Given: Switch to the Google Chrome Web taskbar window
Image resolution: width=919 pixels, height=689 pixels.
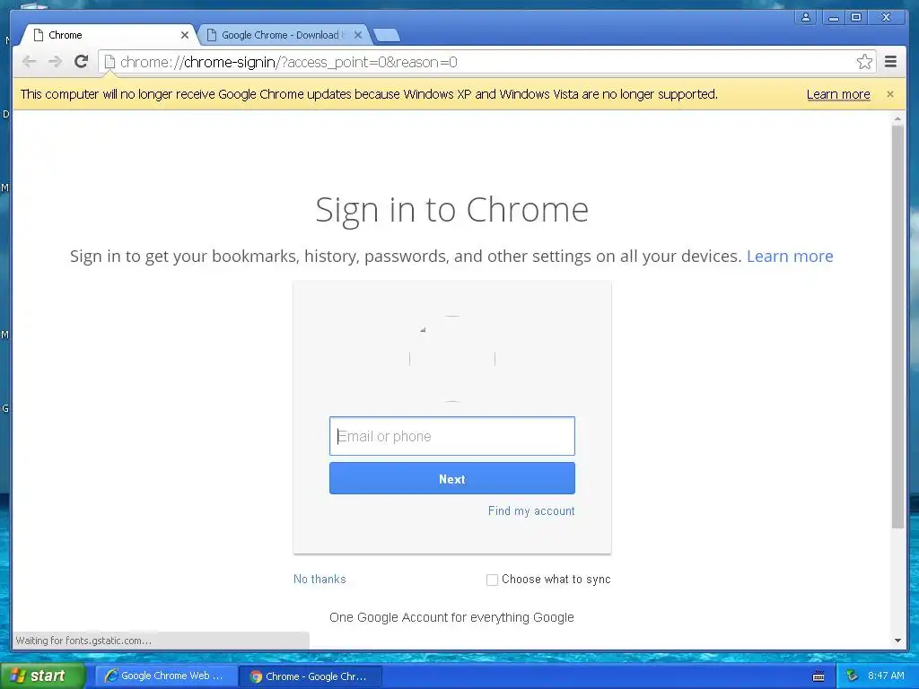Looking at the screenshot, I should (x=166, y=676).
